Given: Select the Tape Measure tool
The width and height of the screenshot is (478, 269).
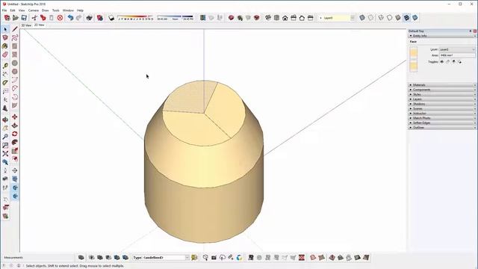Looking at the screenshot, I should [5, 66].
